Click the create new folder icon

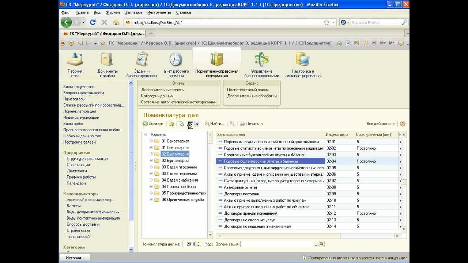coord(171,124)
